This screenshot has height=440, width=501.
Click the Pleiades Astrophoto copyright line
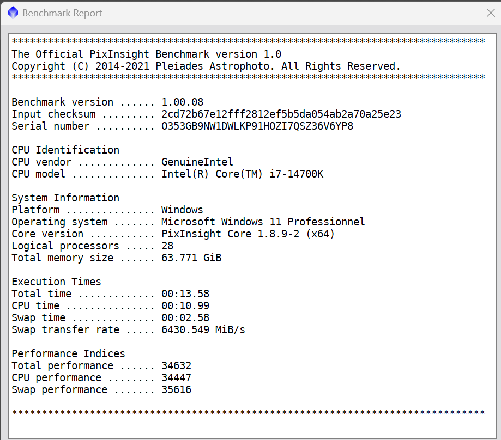[x=206, y=66]
